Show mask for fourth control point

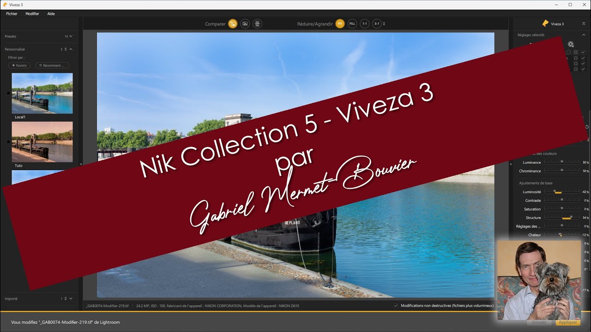point(576,69)
